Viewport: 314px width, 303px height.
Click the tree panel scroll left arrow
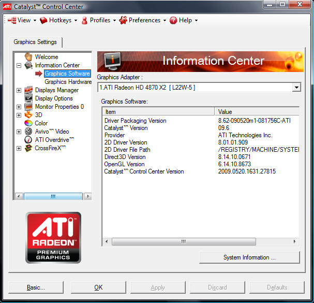click(x=19, y=196)
